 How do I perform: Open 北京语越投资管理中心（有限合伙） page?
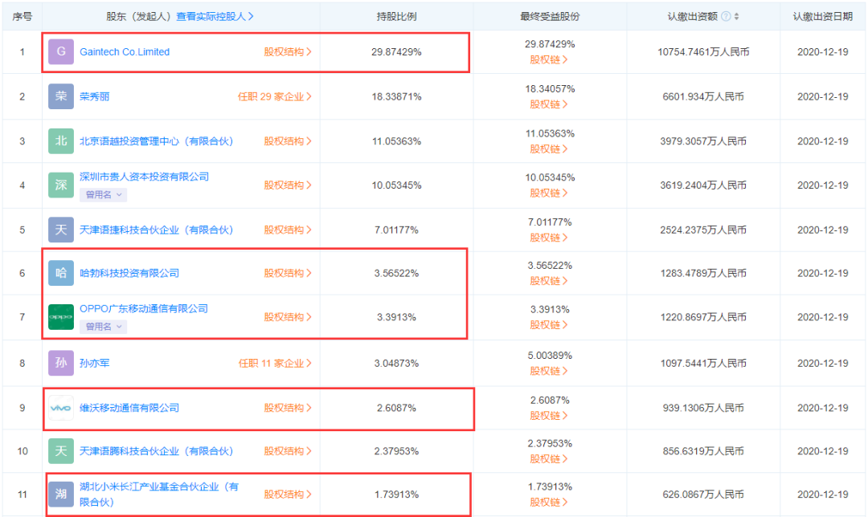156,141
